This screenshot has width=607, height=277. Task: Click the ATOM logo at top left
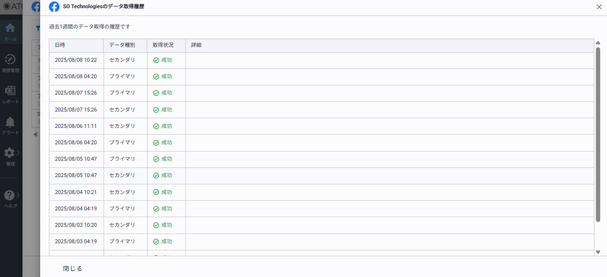(x=11, y=7)
